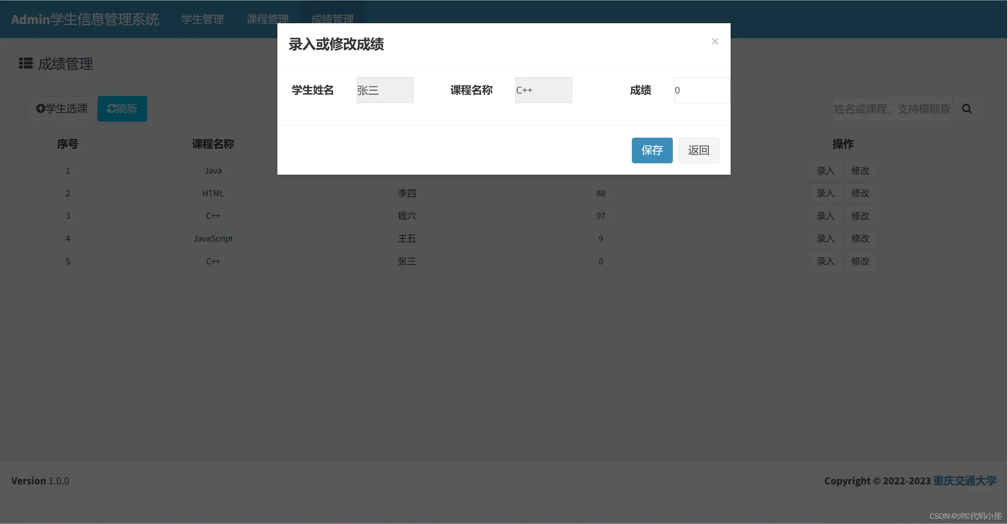Click the 学生姓名 input showing 张三
The height and width of the screenshot is (524, 1008).
pos(385,90)
